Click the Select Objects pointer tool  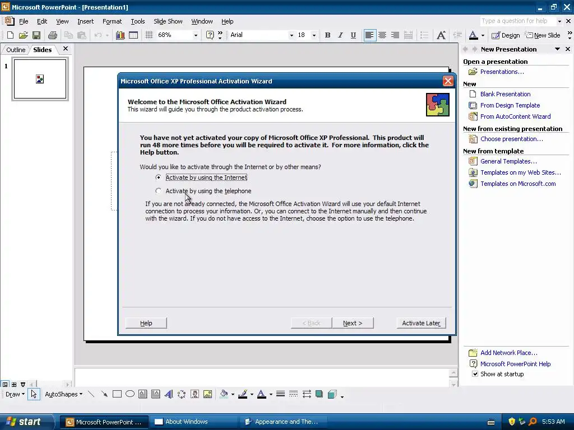34,394
